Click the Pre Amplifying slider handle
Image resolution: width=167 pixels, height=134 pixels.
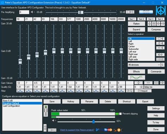point(81,12)
